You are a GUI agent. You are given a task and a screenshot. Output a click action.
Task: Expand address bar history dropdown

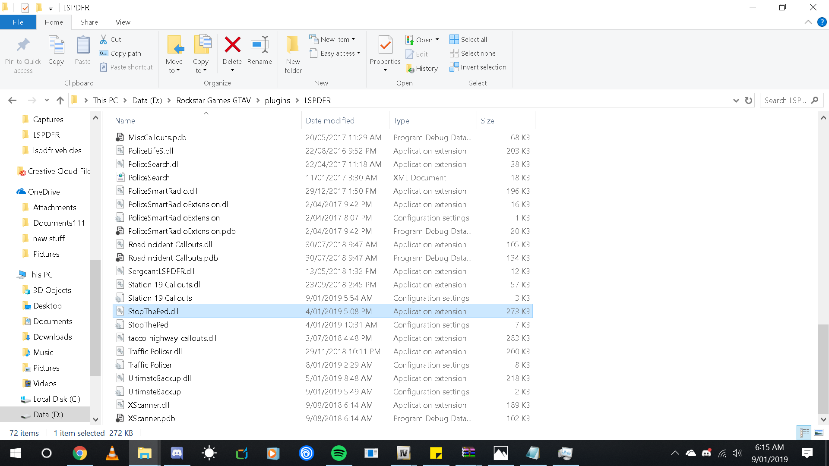coord(736,101)
